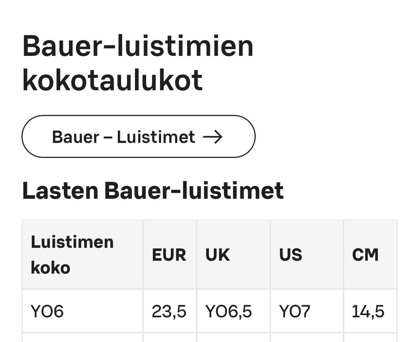Click the EUR column header
This screenshot has height=342, width=419.
point(169,255)
